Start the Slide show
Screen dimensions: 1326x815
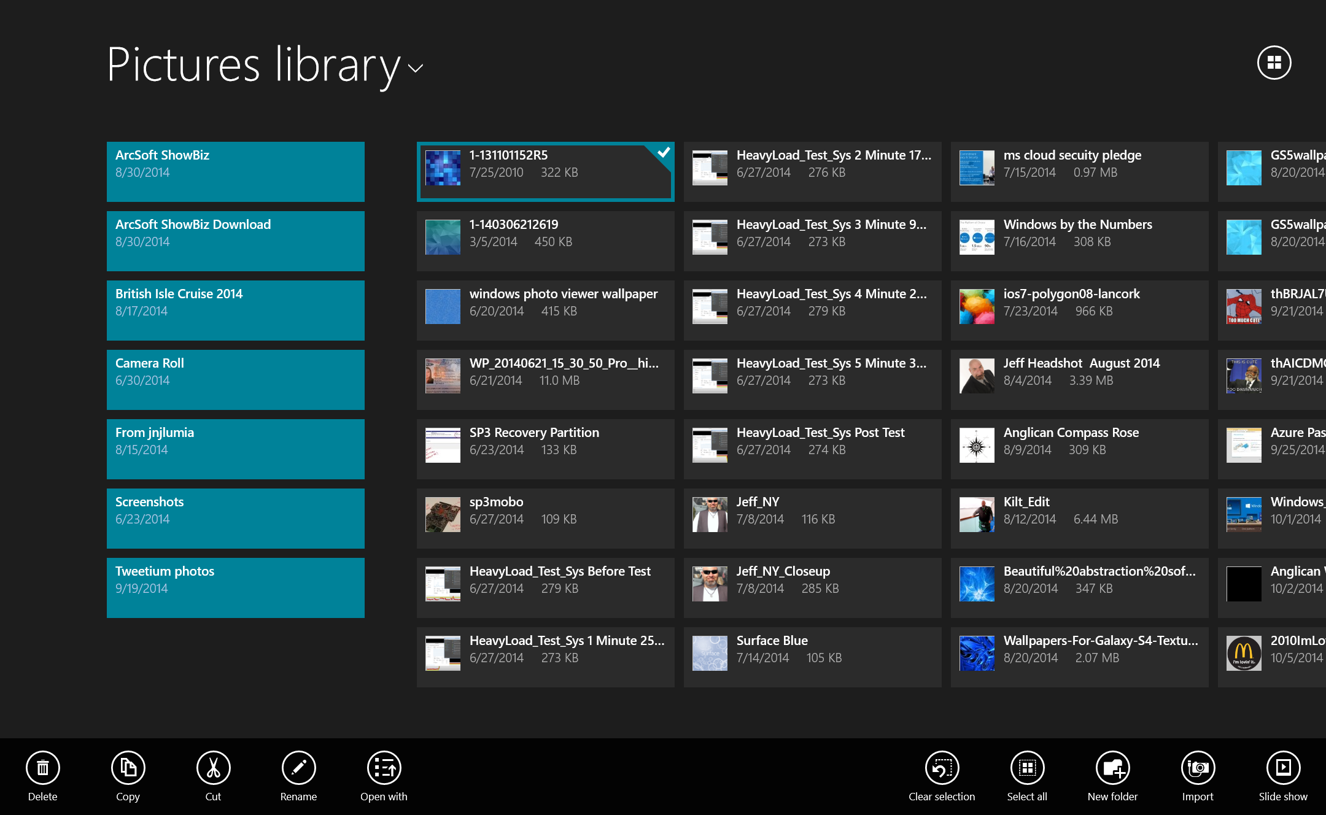(1283, 768)
